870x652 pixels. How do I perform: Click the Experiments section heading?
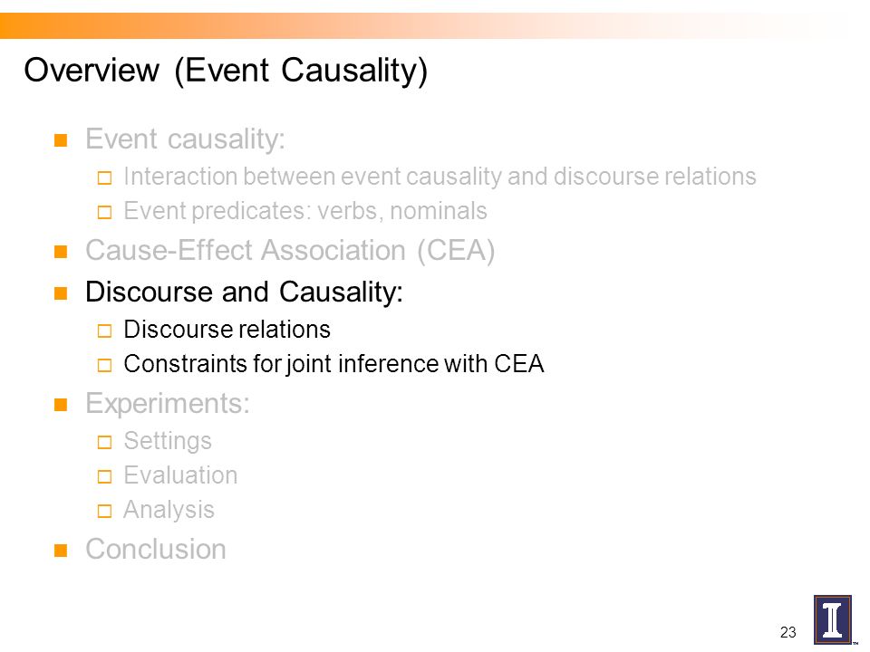click(x=168, y=404)
